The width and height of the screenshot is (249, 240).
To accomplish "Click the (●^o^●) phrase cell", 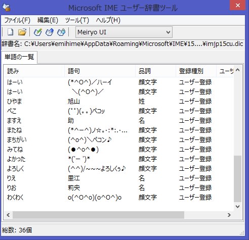I will pos(83,150).
